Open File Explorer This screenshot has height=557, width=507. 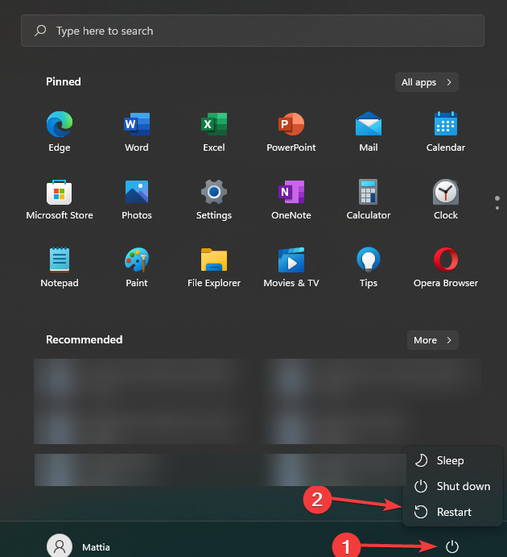(x=214, y=267)
